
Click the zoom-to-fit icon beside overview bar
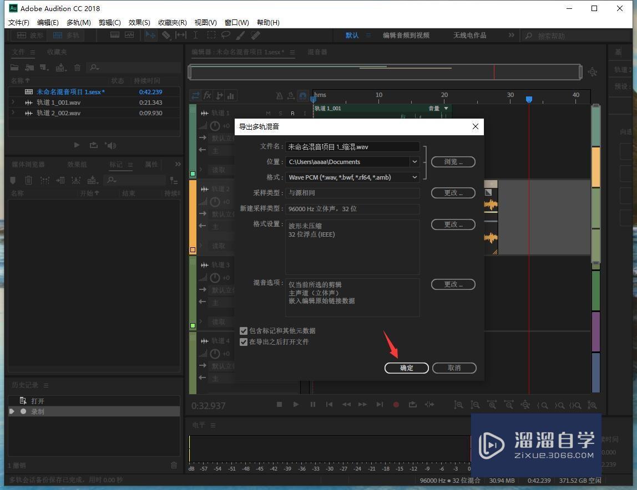click(x=593, y=72)
